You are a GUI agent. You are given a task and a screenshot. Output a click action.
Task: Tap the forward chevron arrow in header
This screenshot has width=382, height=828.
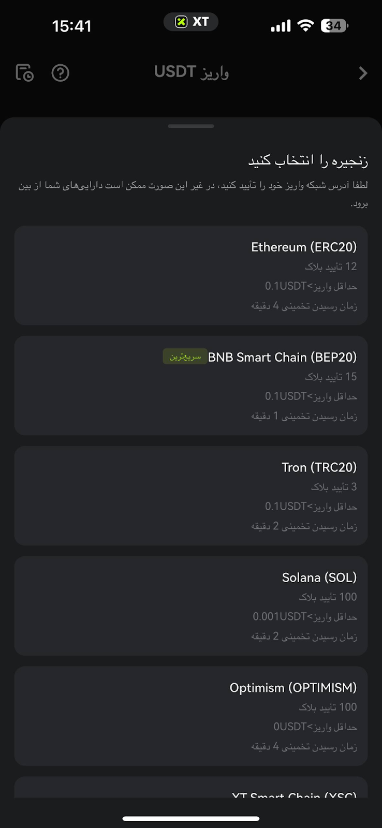363,73
